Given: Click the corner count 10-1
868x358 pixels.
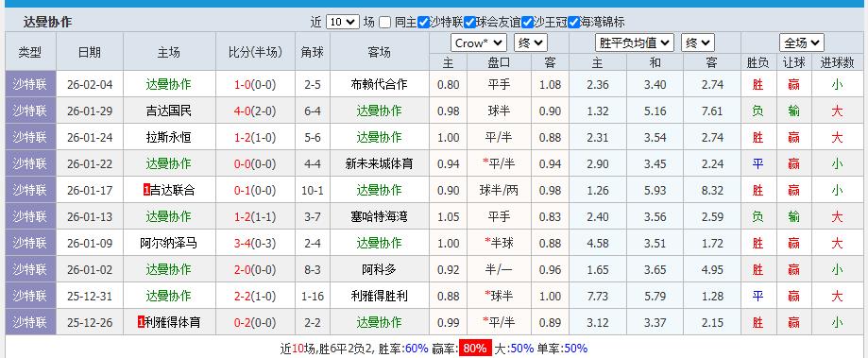Looking at the screenshot, I should click(x=313, y=191).
